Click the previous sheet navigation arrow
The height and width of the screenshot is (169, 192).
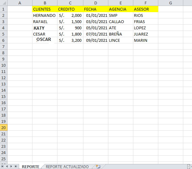pyautogui.click(x=7, y=167)
